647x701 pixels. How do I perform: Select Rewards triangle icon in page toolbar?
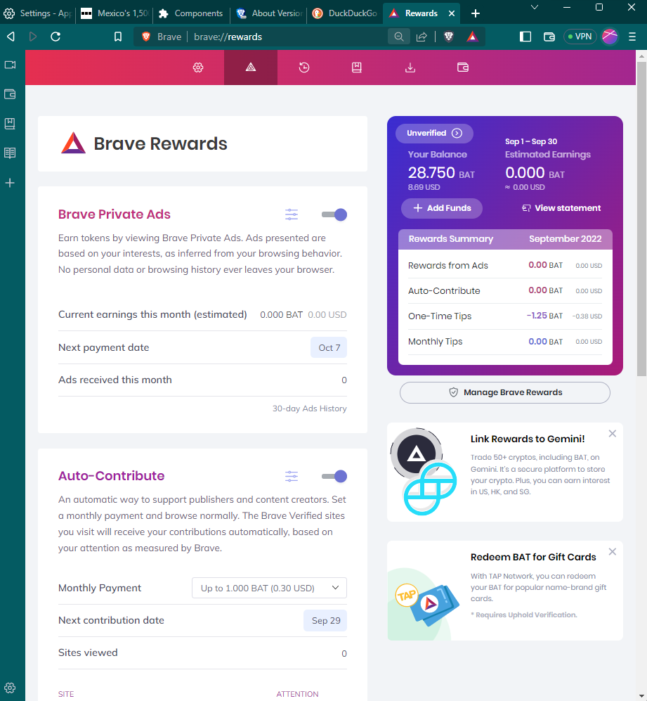[x=251, y=67]
